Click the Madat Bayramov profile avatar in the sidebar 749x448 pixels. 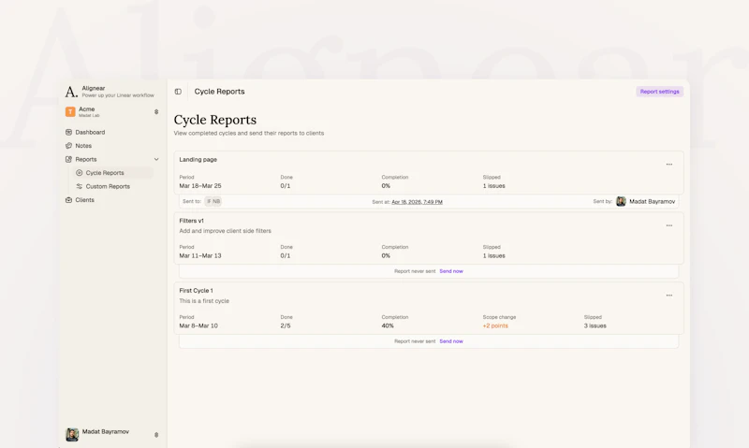(x=72, y=435)
